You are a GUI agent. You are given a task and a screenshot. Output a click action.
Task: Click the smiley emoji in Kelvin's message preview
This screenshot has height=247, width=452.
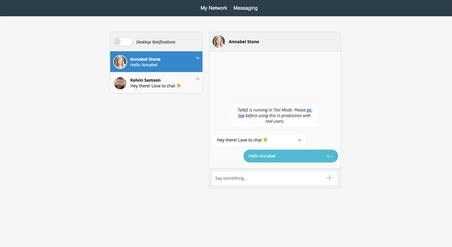click(x=179, y=86)
